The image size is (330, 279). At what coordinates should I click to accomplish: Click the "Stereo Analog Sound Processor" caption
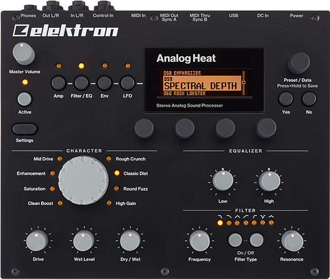189,105
